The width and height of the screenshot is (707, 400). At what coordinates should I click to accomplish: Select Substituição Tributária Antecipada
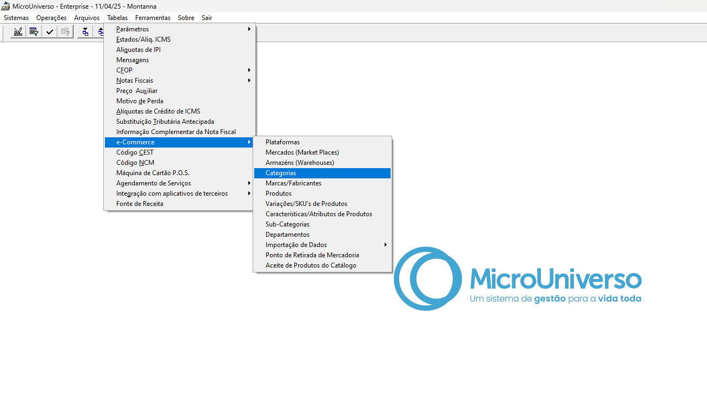[x=179, y=122]
